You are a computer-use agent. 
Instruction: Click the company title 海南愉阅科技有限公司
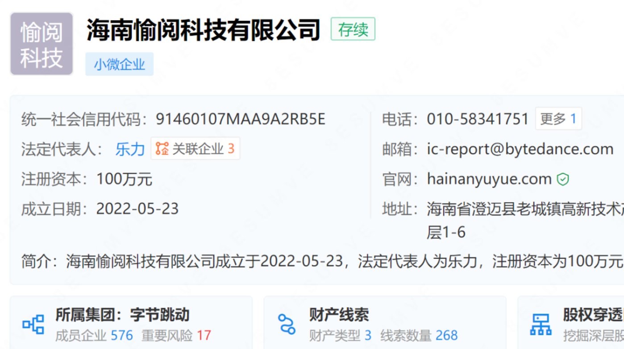pos(204,30)
